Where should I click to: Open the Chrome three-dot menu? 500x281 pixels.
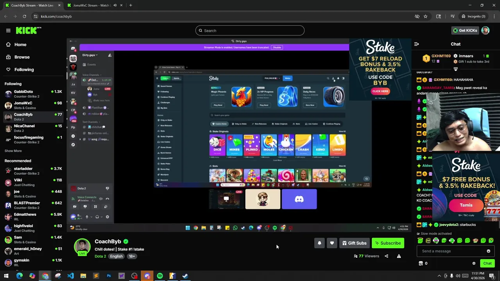[x=494, y=16]
